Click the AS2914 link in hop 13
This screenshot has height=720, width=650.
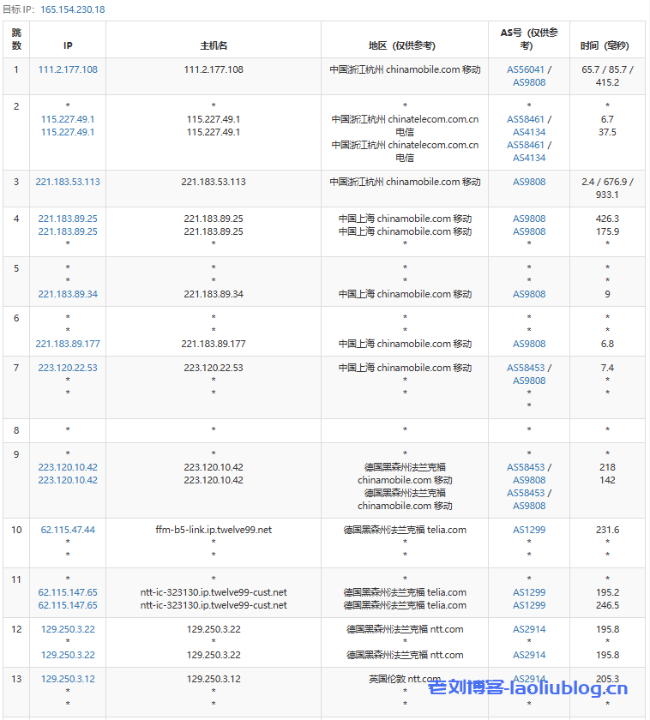pyautogui.click(x=529, y=679)
